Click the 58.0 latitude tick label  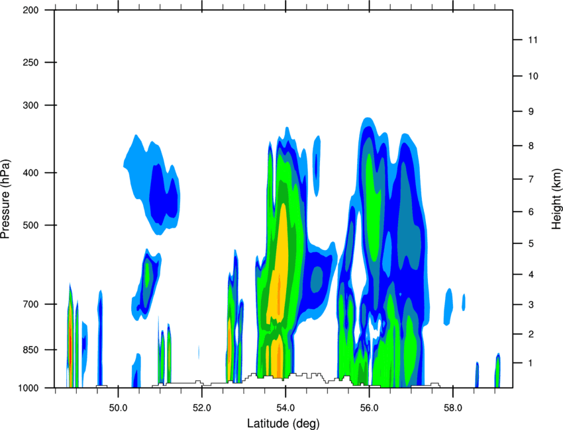click(453, 408)
